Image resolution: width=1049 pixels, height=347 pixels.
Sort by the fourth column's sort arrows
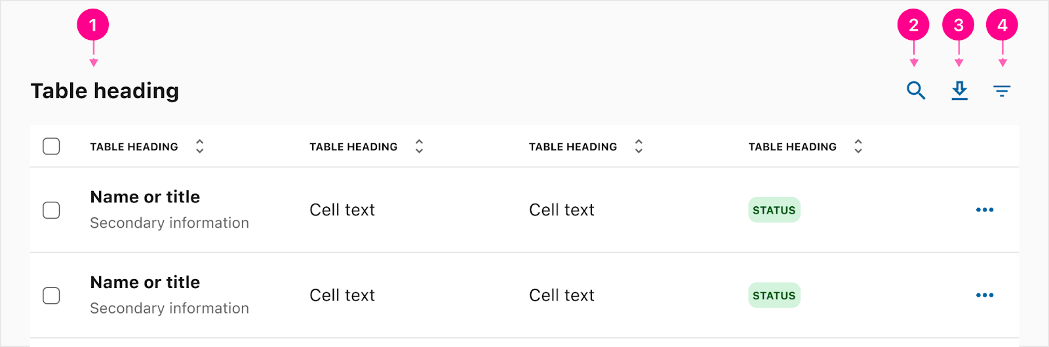[858, 147]
